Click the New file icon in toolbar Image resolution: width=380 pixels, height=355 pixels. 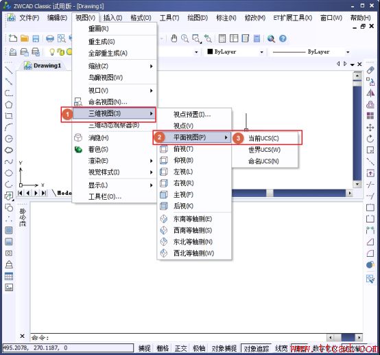click(x=12, y=38)
